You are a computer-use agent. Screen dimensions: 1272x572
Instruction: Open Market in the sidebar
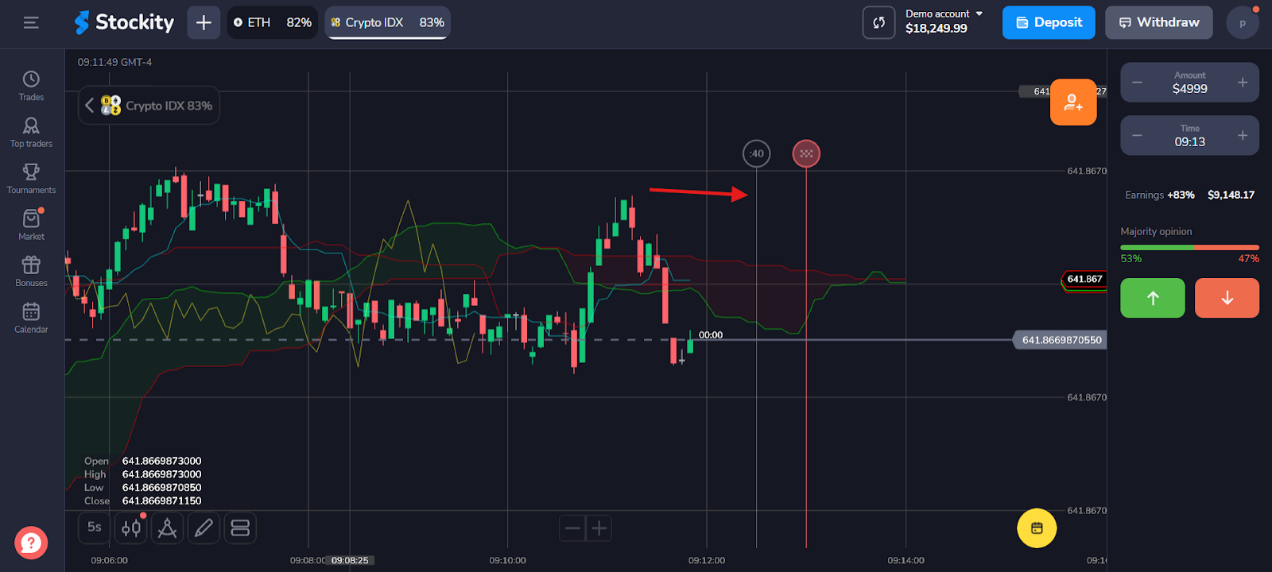pyautogui.click(x=31, y=225)
